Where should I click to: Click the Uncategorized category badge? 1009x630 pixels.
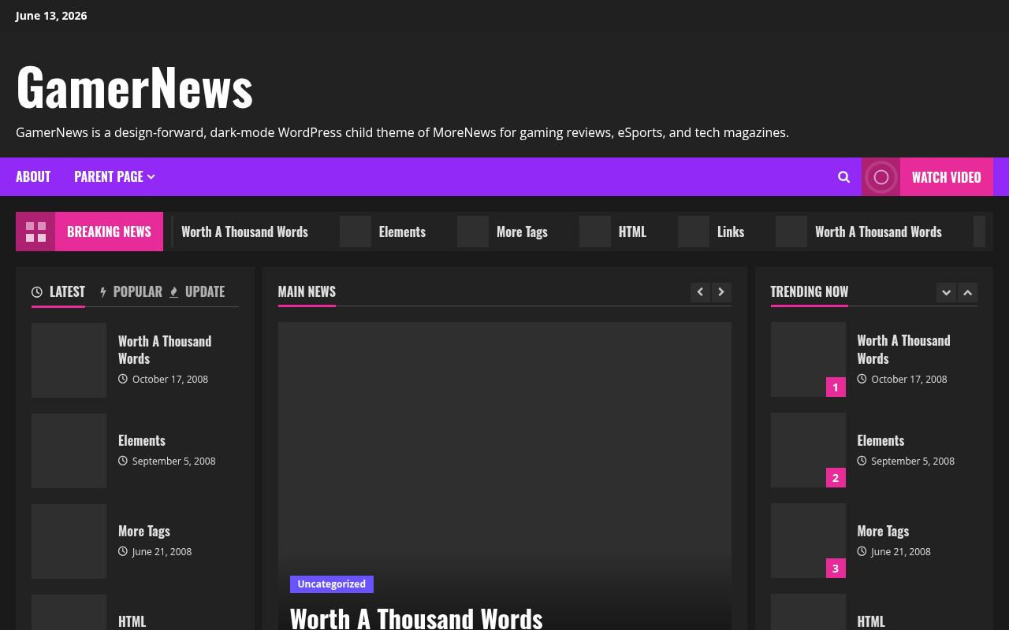[x=332, y=584]
